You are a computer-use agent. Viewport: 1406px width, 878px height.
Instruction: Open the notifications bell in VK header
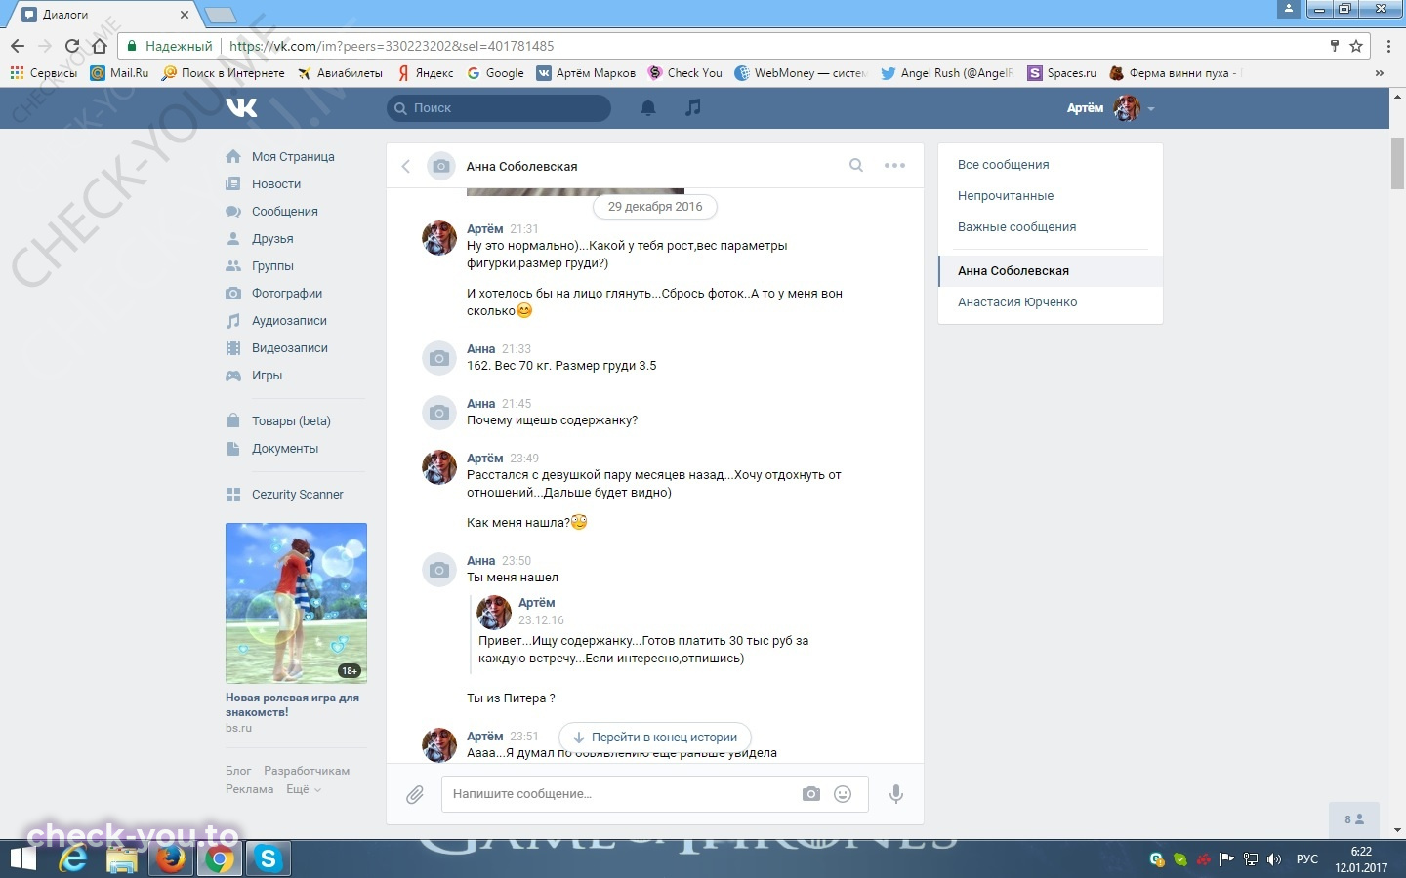pyautogui.click(x=648, y=108)
